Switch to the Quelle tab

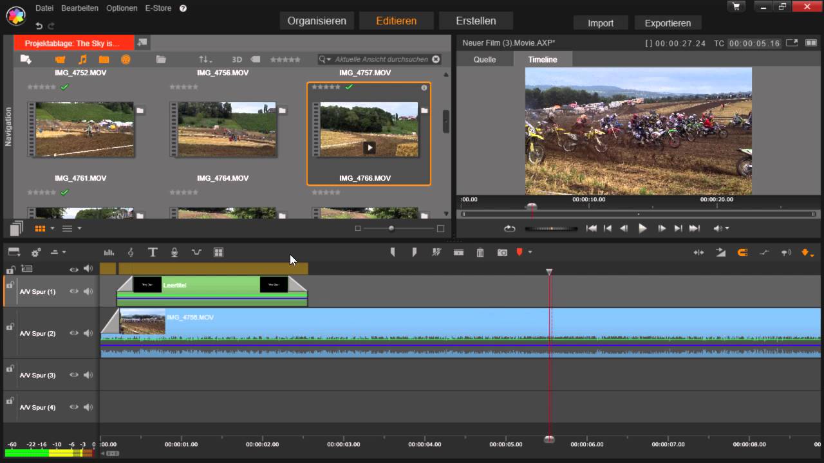pos(485,59)
